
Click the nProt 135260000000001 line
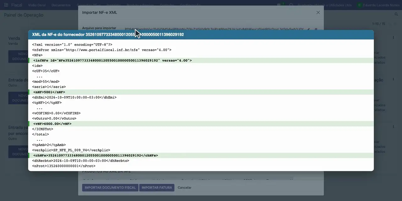[x=63, y=166]
